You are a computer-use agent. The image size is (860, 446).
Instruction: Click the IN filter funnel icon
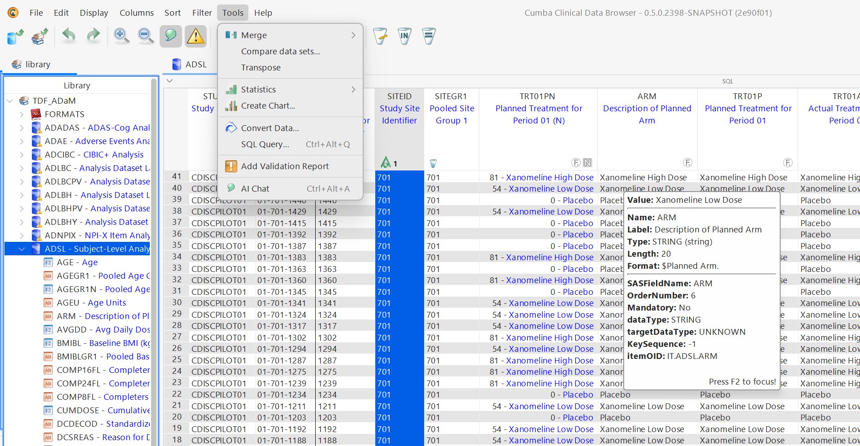coord(404,36)
